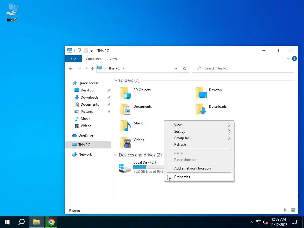304x228 pixels.
Task: Launch Google Chrome from taskbar
Action: tap(51, 222)
